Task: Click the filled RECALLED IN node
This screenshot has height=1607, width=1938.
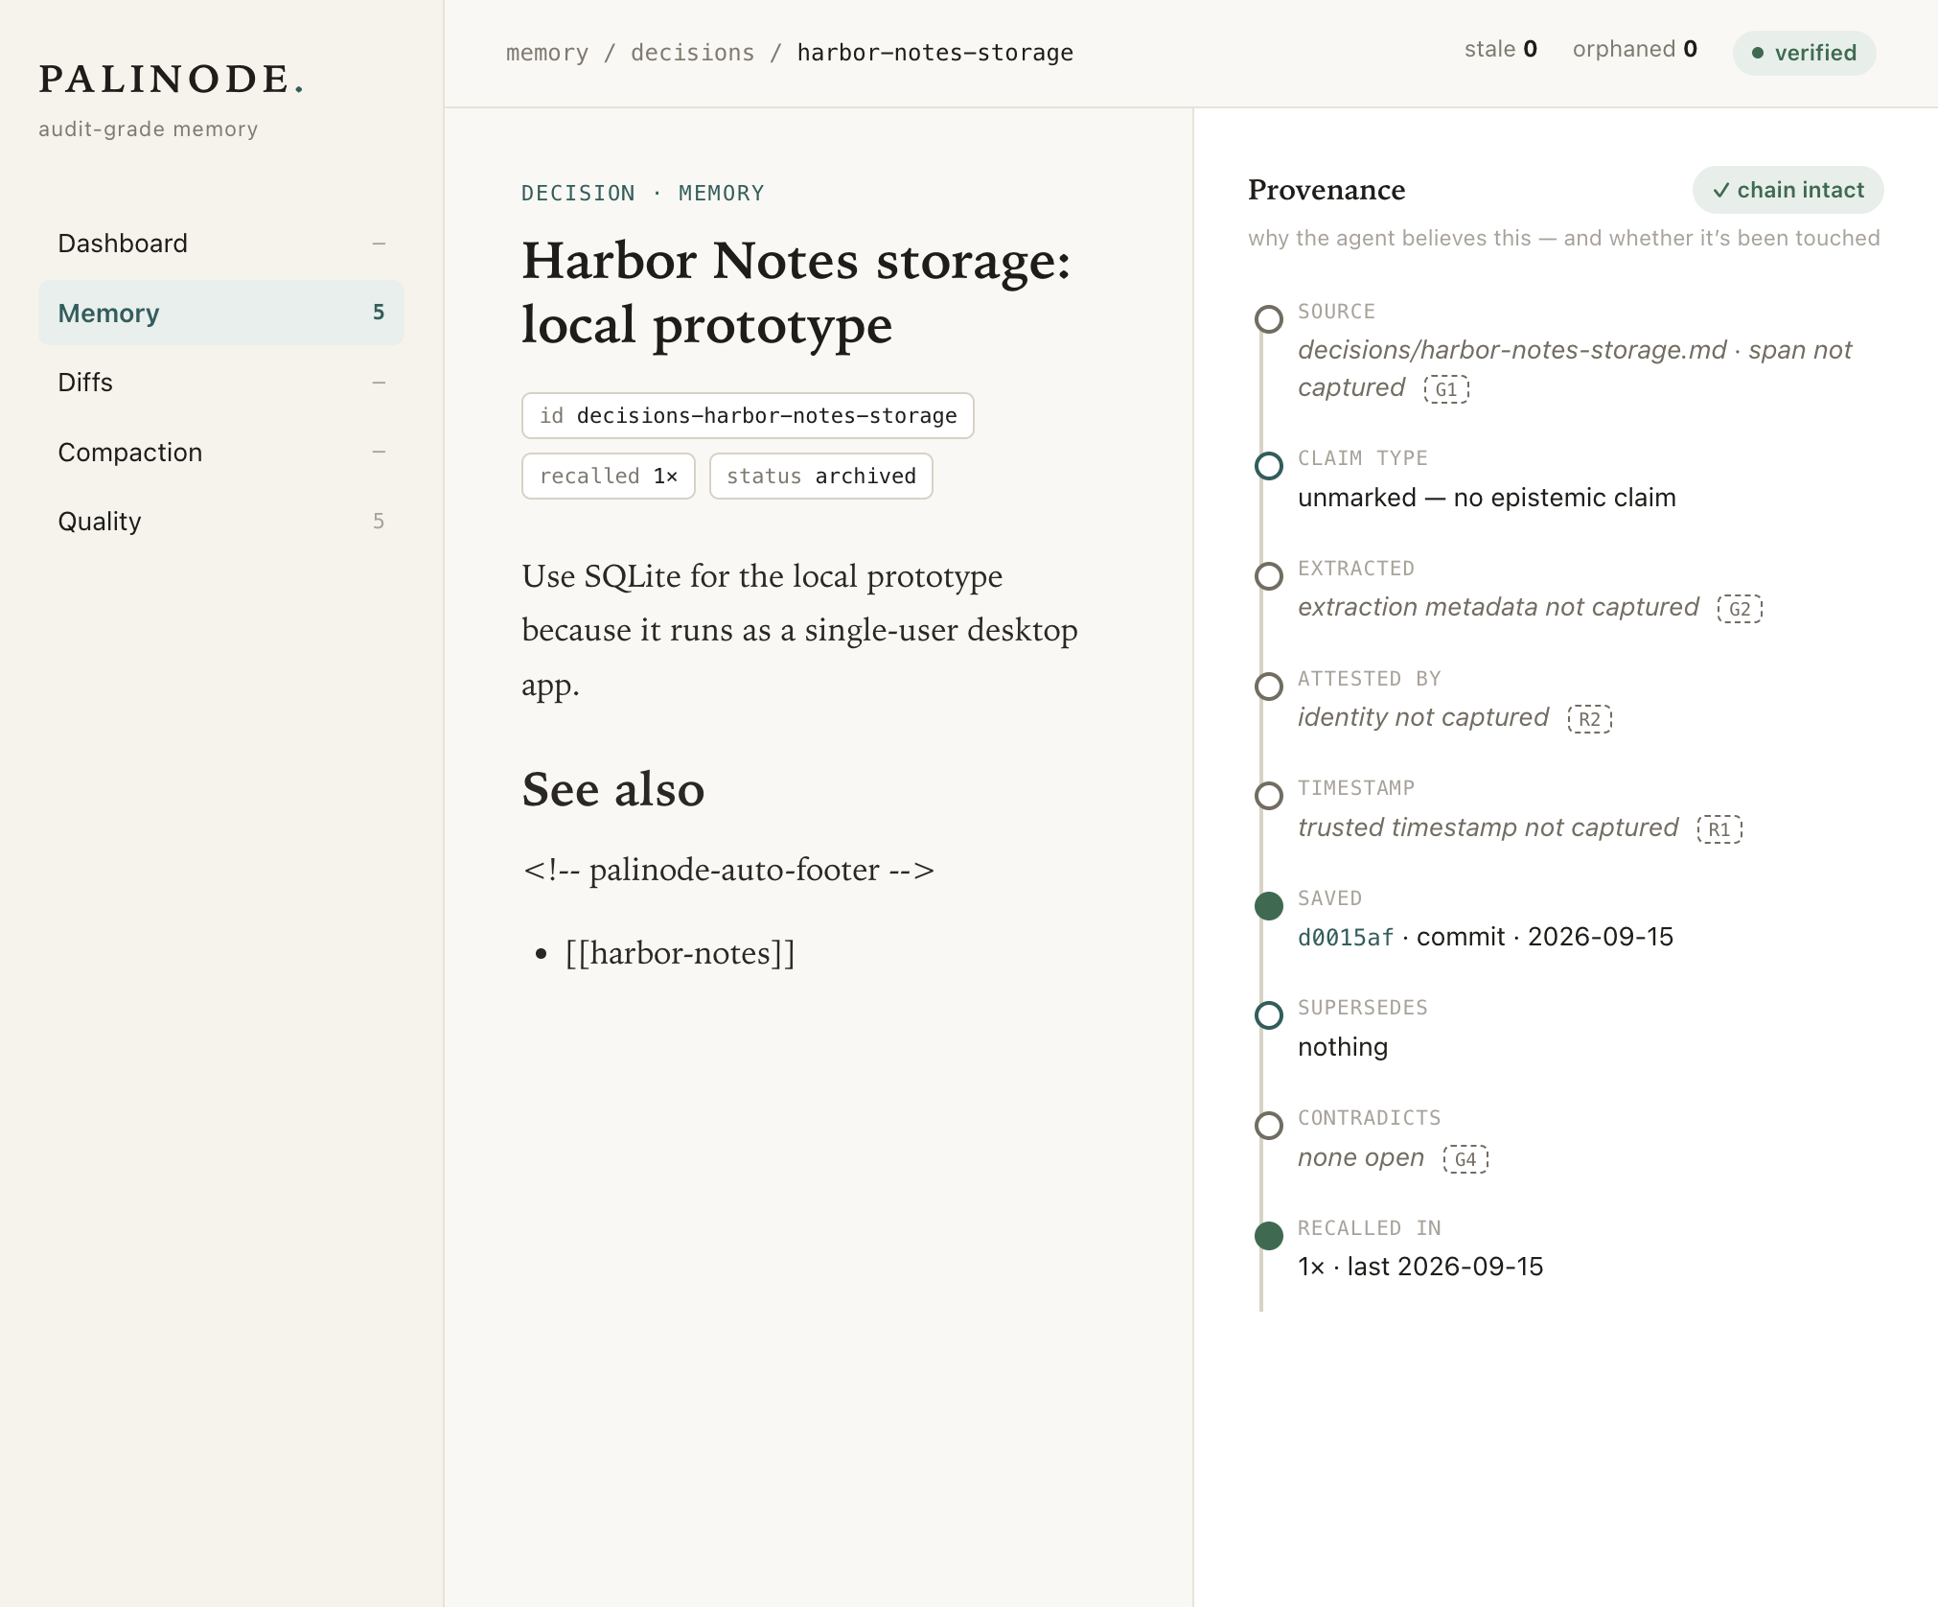Action: tap(1269, 1236)
